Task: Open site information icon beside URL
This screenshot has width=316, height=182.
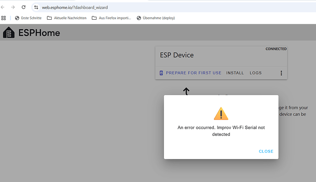Action: [x=36, y=7]
